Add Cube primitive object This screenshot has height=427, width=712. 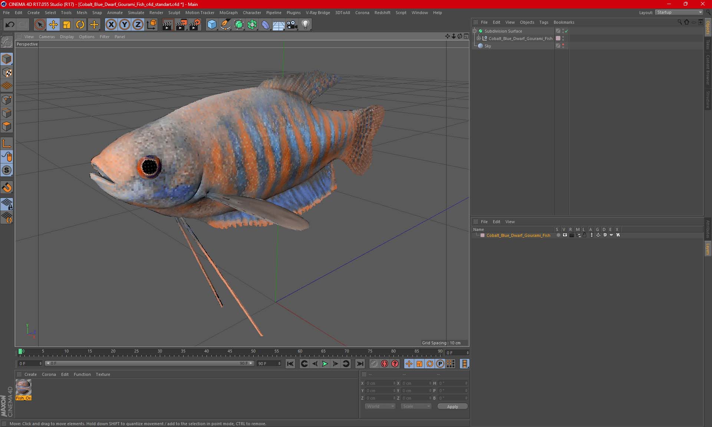point(212,25)
